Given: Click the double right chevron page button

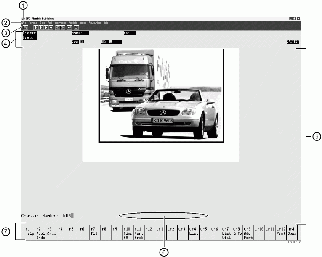Looking at the screenshot, I should [63, 28].
